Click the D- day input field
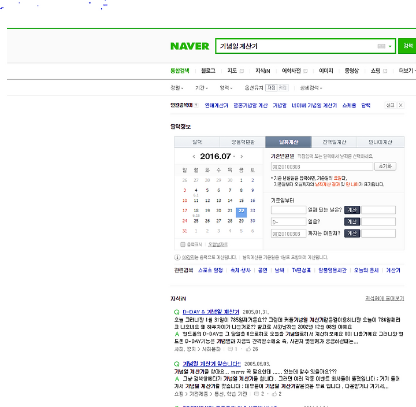Screen dimensions: 416x407 (x=288, y=221)
